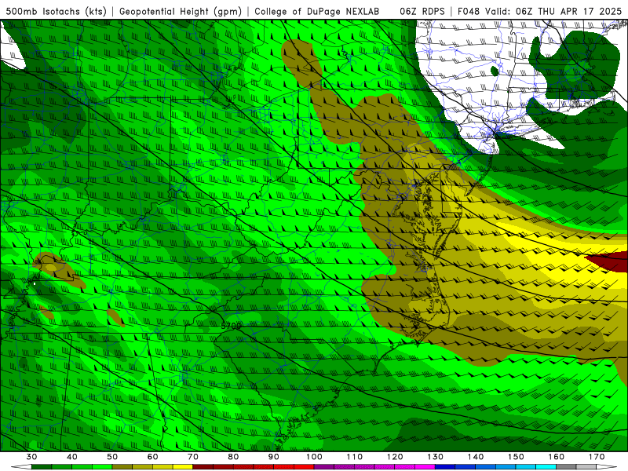Screen dimensions: 628x471
Task: Select the bright green 45–50 kt legend swatch
Action: [102, 467]
